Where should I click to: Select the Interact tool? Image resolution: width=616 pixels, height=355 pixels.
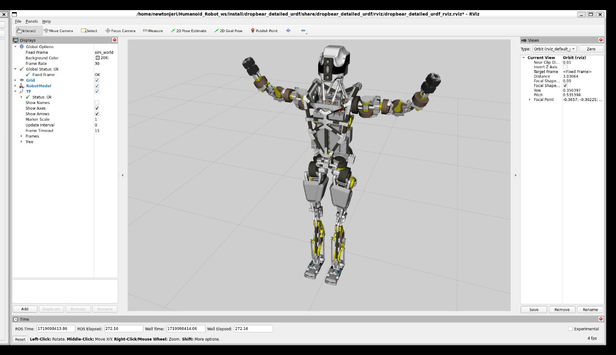tap(29, 31)
